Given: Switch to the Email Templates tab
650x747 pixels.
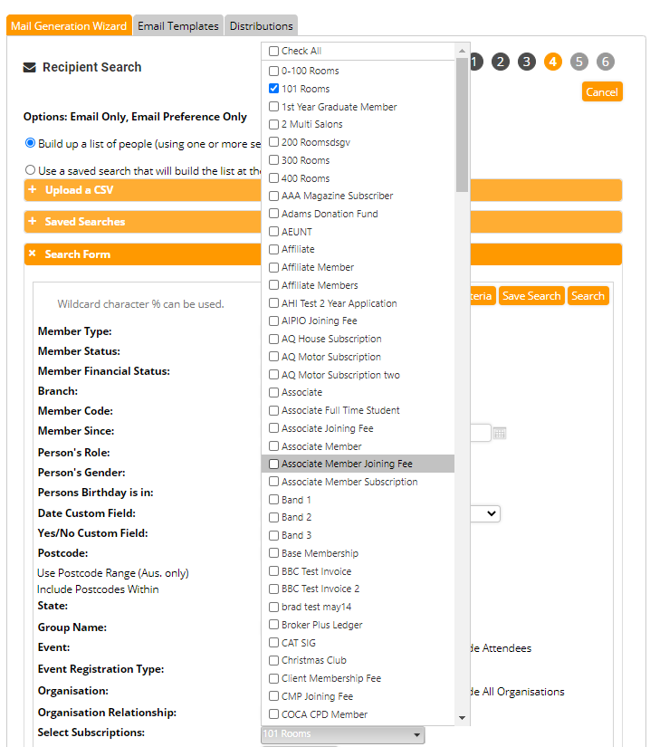Looking at the screenshot, I should [x=178, y=26].
